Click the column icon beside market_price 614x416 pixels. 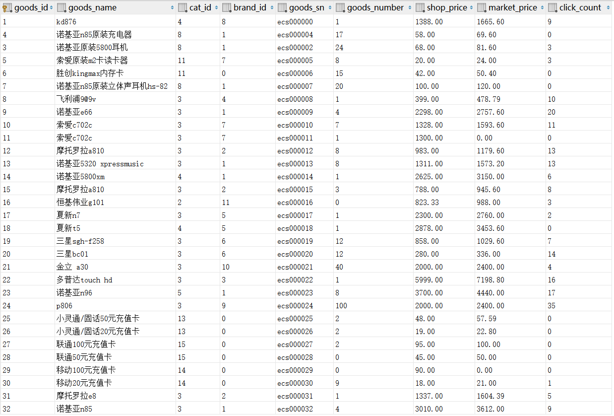482,7
